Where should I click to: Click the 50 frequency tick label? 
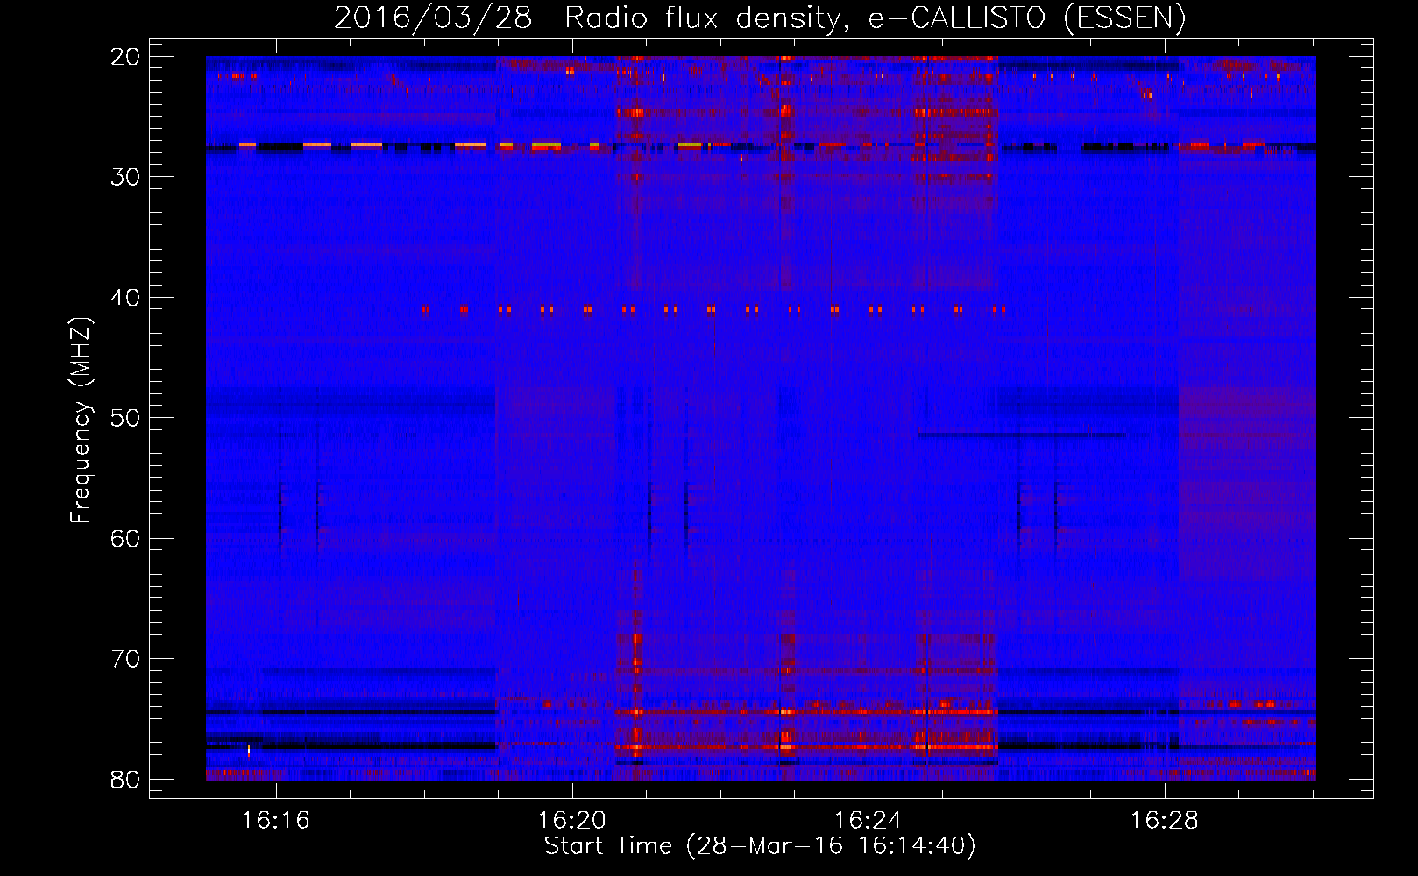[x=125, y=418]
